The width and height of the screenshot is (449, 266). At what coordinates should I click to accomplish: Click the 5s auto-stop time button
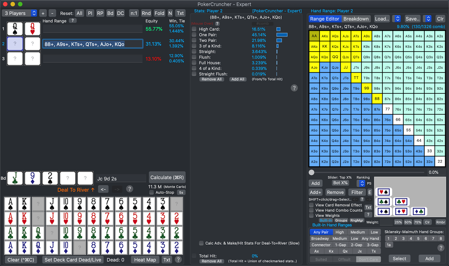click(x=181, y=192)
